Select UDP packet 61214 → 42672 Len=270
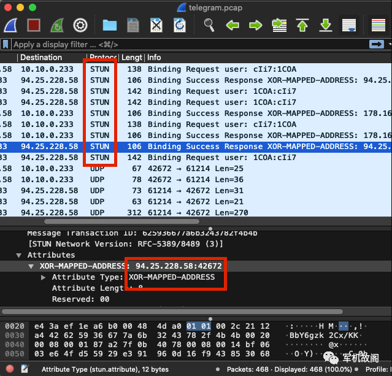The height and width of the screenshot is (376, 392). [x=196, y=212]
